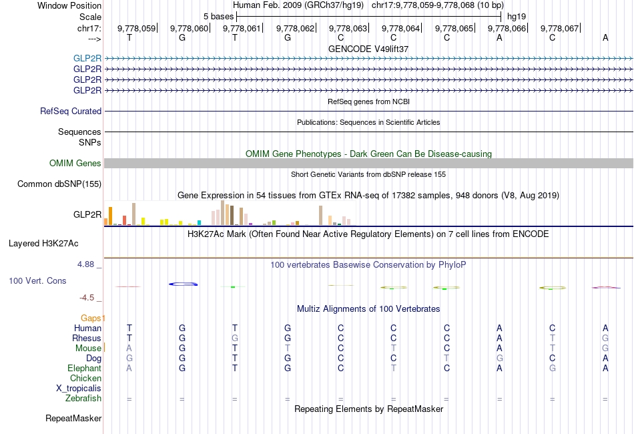Click Short Genetic Variants from dbSNP title

click(x=368, y=174)
